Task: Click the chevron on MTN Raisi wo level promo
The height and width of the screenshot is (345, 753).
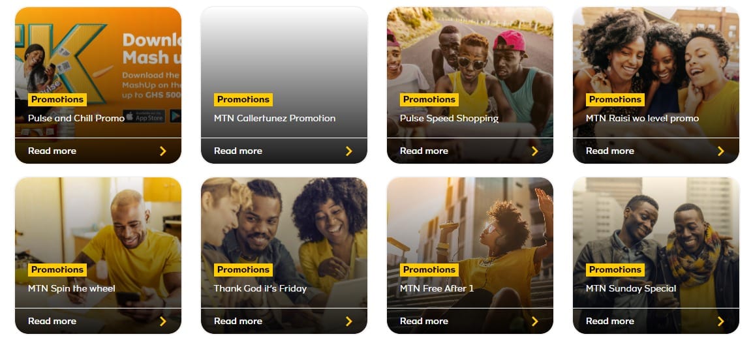Action: (x=720, y=151)
